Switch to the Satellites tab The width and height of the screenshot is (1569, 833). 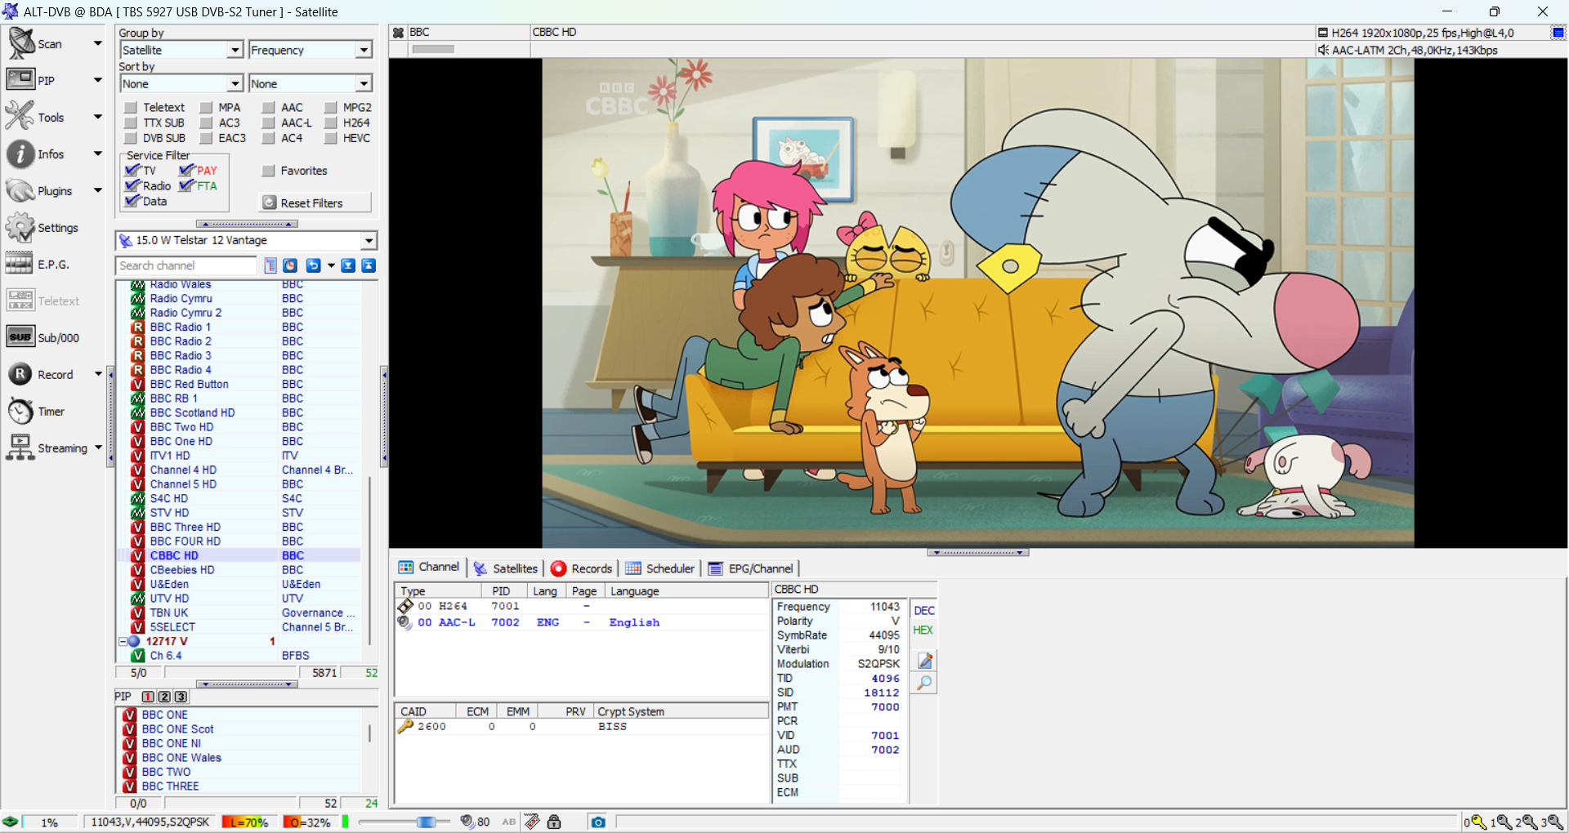506,568
